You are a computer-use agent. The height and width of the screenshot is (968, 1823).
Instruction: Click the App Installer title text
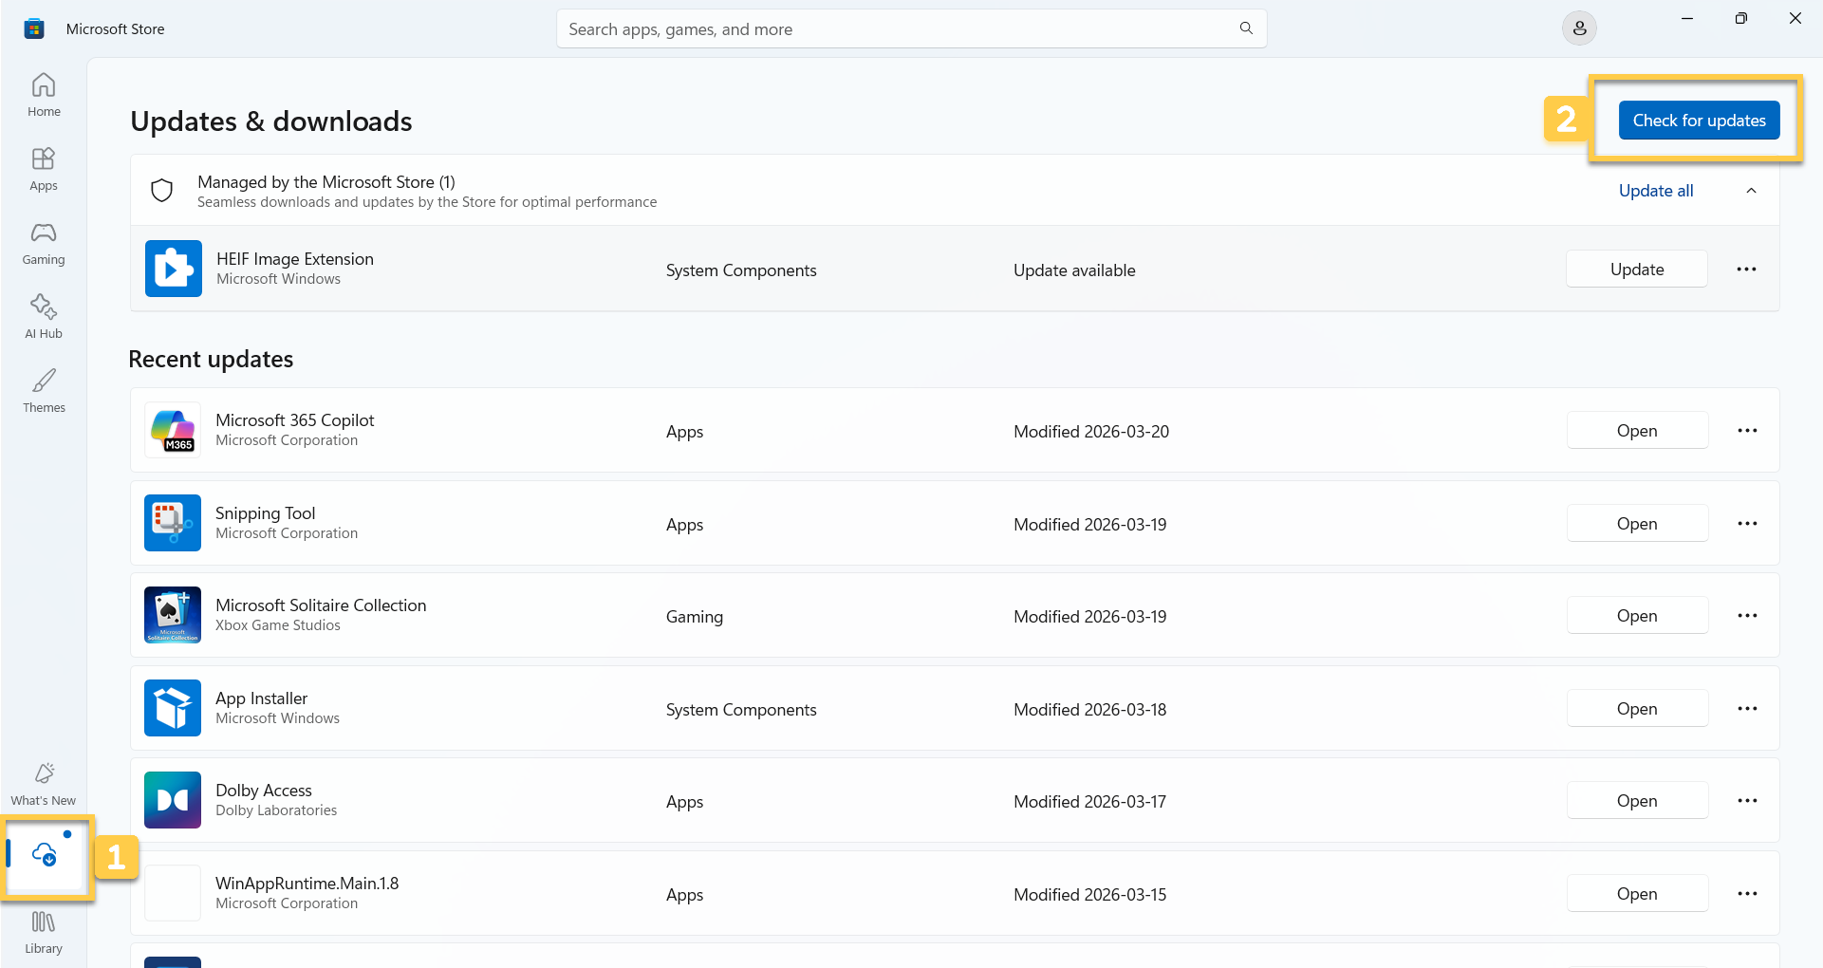point(262,698)
